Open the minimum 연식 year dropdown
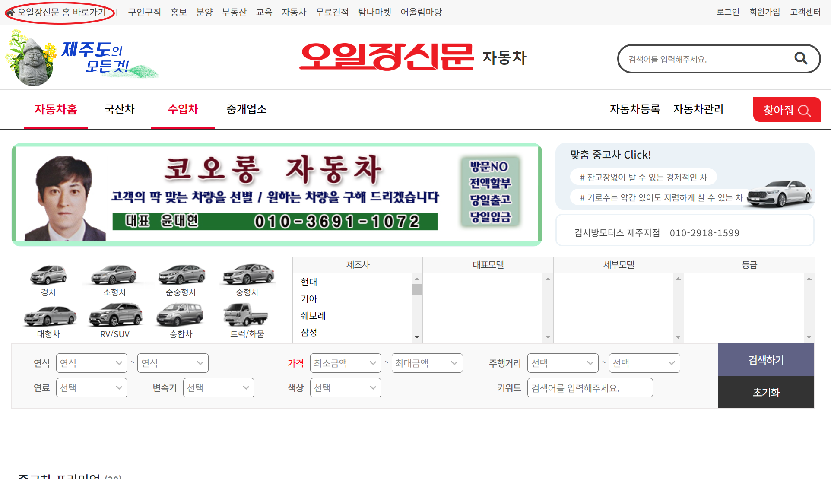 [x=92, y=363]
